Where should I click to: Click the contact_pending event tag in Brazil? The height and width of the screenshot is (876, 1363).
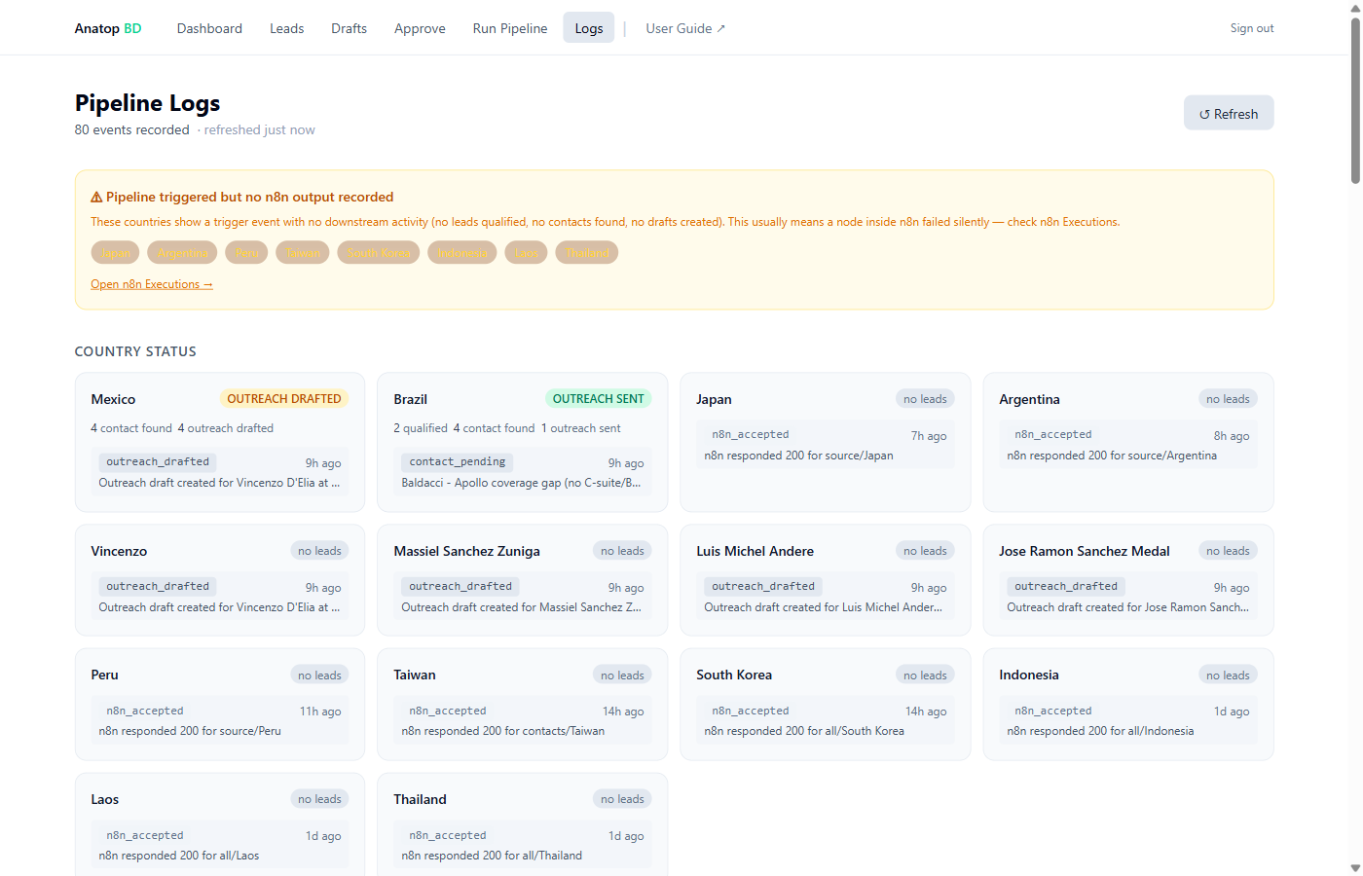coord(458,461)
